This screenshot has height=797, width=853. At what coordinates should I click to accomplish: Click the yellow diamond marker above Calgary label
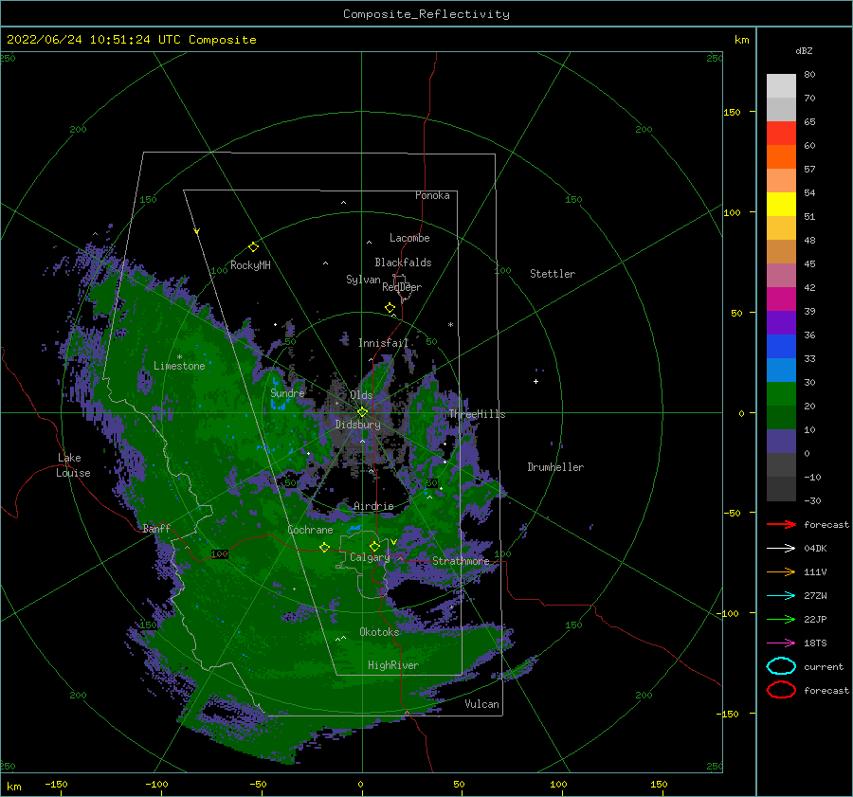(374, 546)
